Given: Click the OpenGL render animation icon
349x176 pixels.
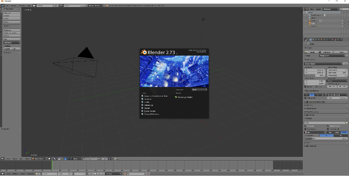Looking at the screenshot, I should (x=117, y=159).
